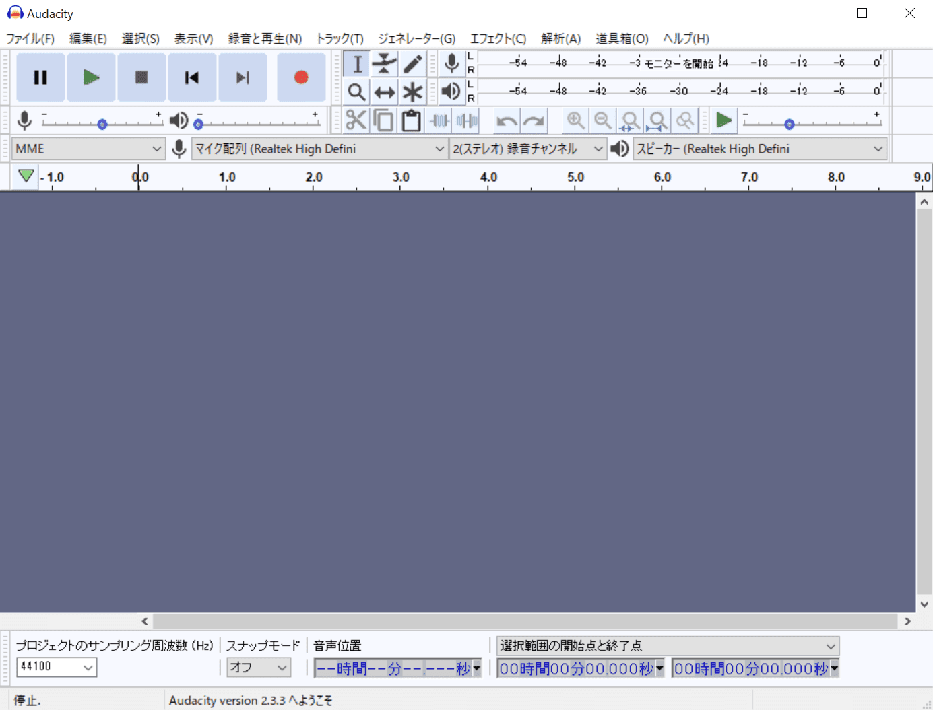The height and width of the screenshot is (710, 933).
Task: Select the Time Shift tool
Action: point(385,92)
